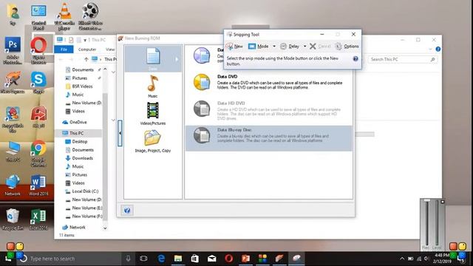Open Snipping Tool help icon

355,59
